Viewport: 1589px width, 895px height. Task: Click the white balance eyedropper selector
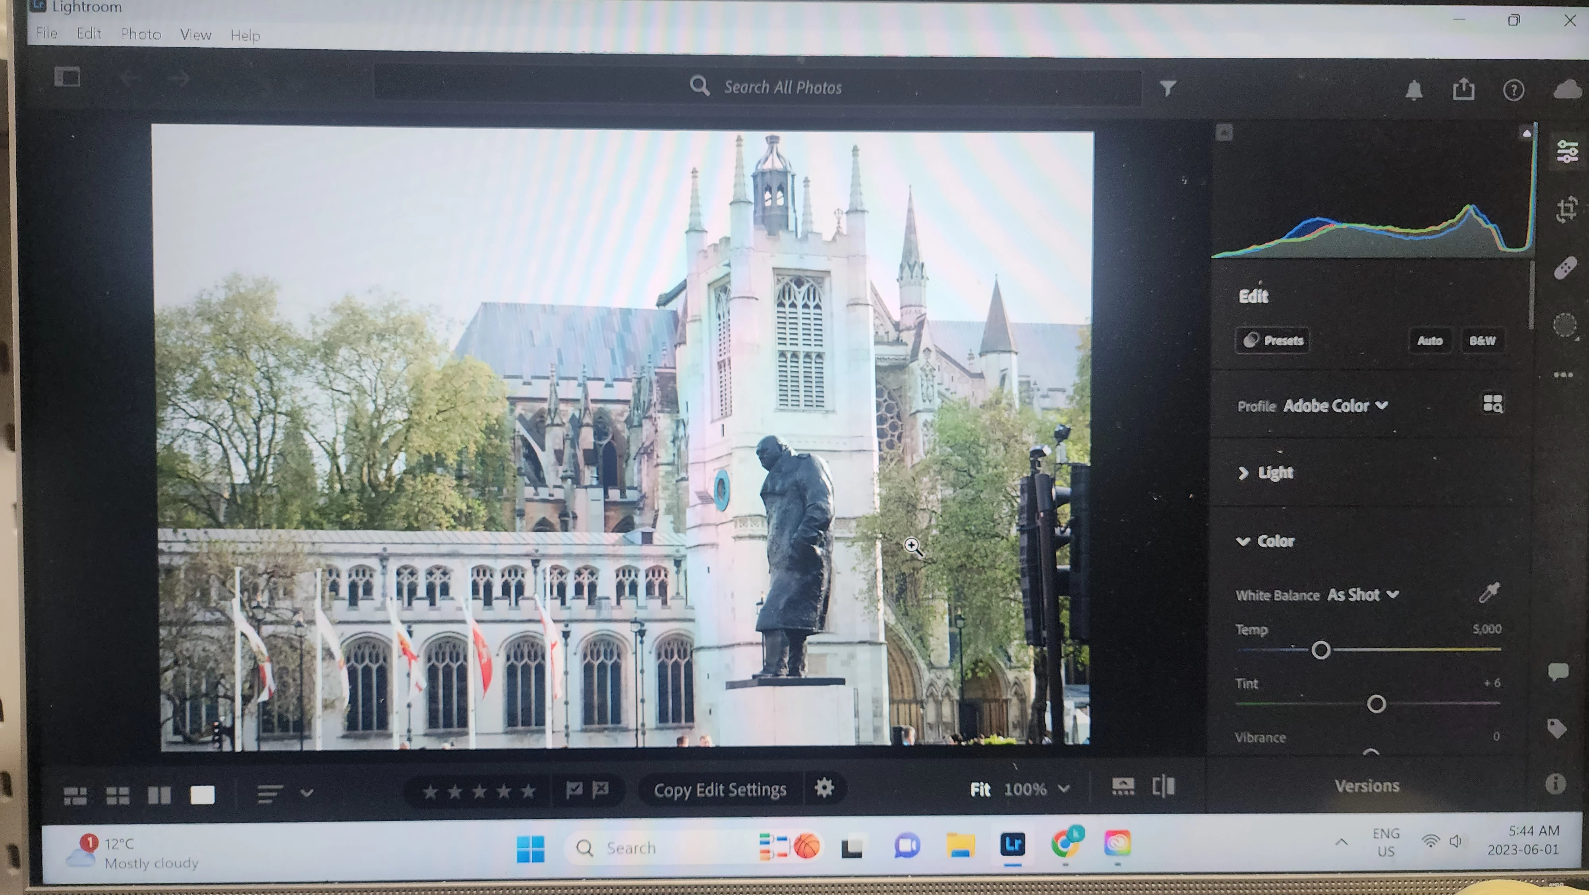(1489, 593)
